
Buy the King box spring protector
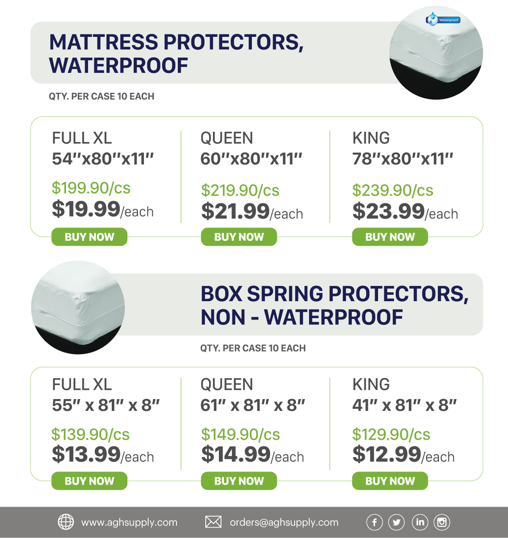[x=390, y=481]
